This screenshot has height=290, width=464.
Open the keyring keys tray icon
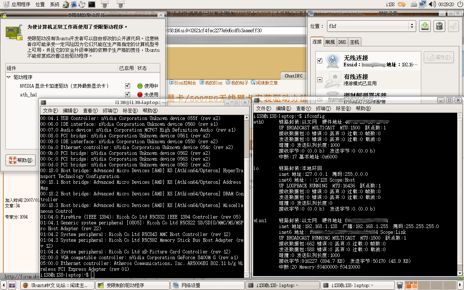coord(402,4)
